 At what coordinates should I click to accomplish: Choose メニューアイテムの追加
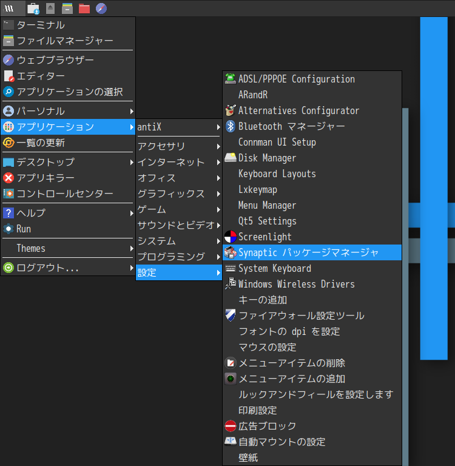312,379
